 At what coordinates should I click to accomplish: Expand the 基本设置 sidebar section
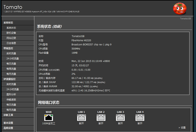(x=18, y=123)
